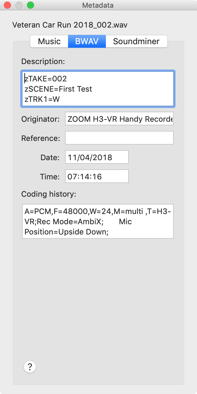Focus the Originator text field

point(119,119)
